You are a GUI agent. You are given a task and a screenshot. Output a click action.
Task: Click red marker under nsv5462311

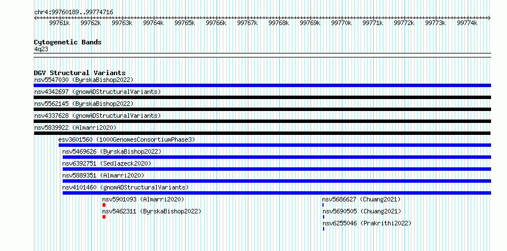(x=104, y=217)
